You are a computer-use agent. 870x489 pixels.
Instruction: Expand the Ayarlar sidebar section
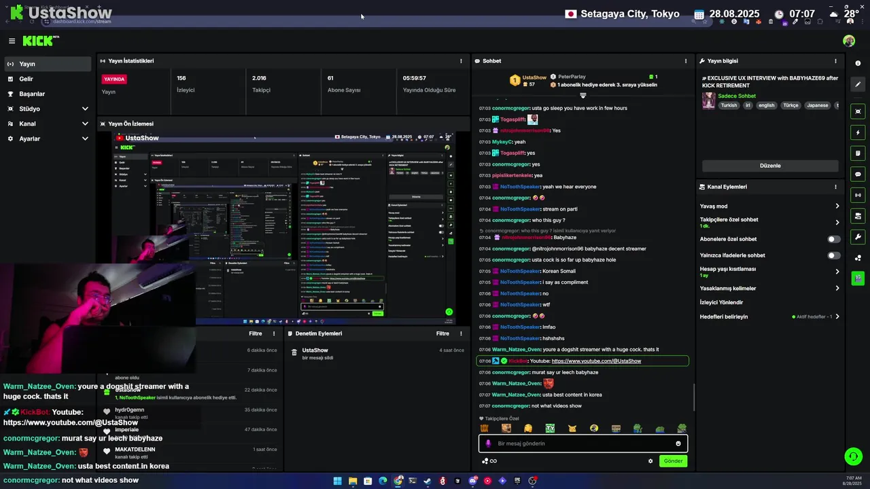(x=48, y=139)
